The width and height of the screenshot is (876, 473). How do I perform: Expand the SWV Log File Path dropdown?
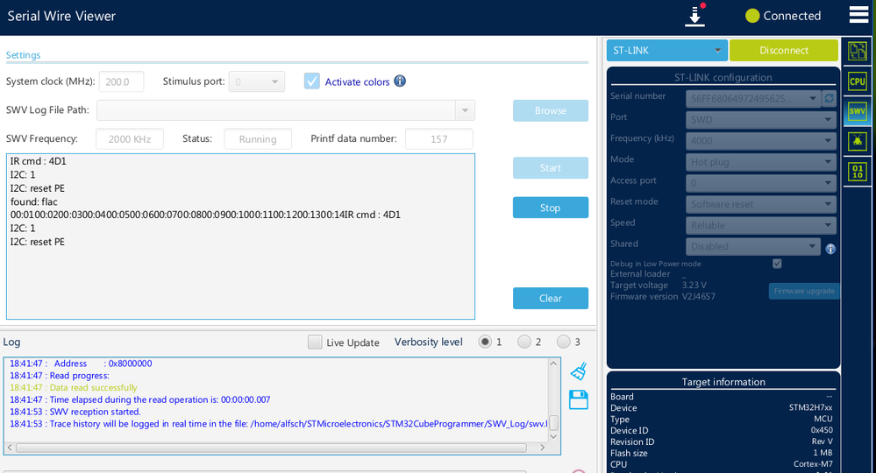pos(465,110)
